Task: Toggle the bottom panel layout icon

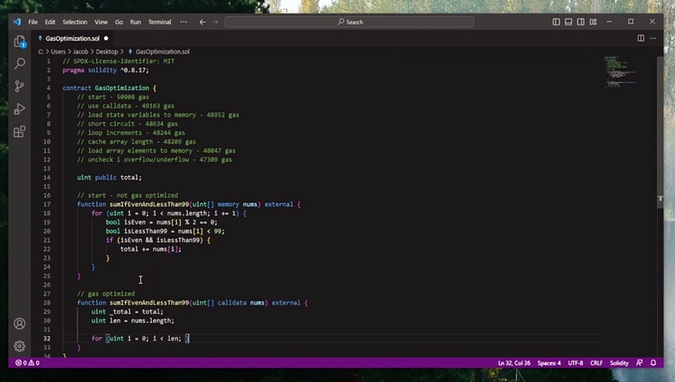Action: 568,22
